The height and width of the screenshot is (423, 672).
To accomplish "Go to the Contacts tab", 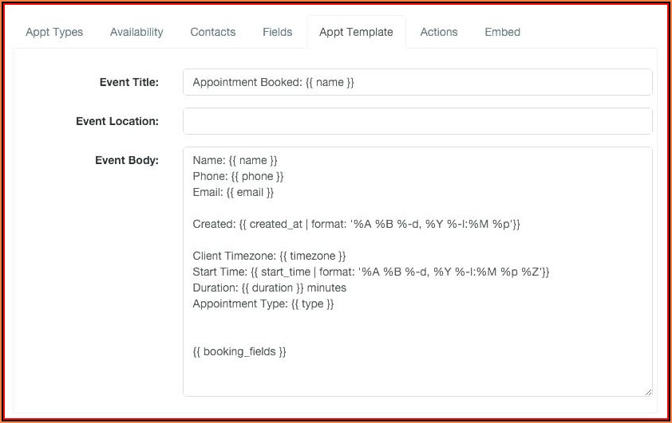I will coord(212,32).
